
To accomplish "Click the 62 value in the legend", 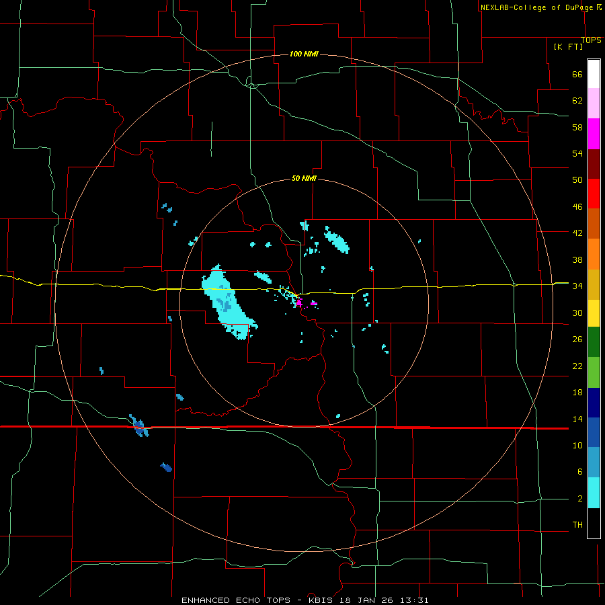I will point(577,101).
